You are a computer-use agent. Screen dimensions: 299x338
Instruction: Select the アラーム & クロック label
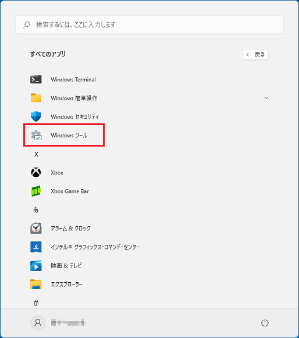pos(70,228)
